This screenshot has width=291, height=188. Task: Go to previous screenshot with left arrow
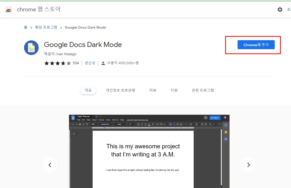pyautogui.click(x=50, y=165)
